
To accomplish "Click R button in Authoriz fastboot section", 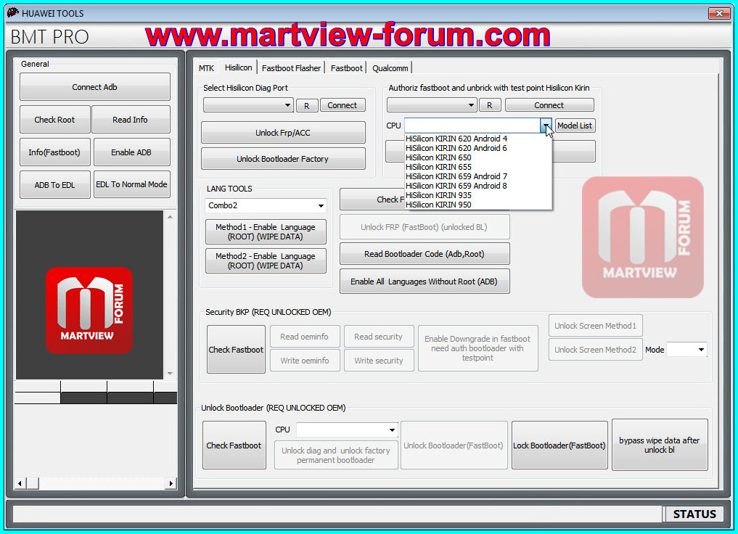I will (490, 105).
